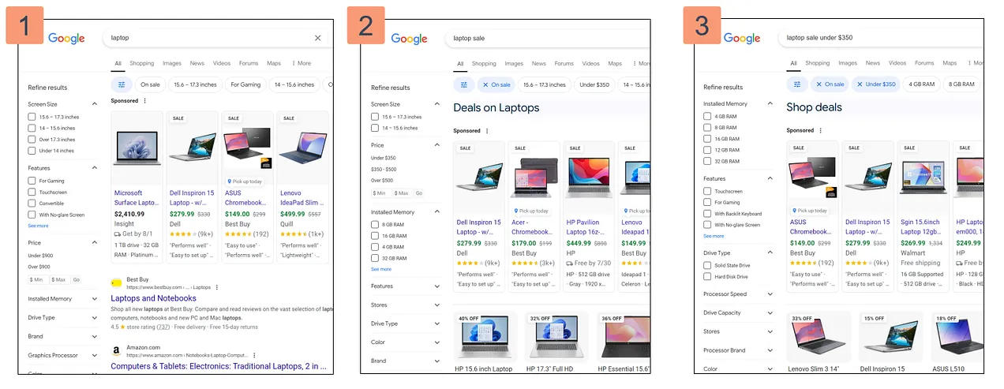Image resolution: width=1004 pixels, height=389 pixels.
Task: Open the "More" three-dot menu in search tabs
Action: tap(301, 63)
